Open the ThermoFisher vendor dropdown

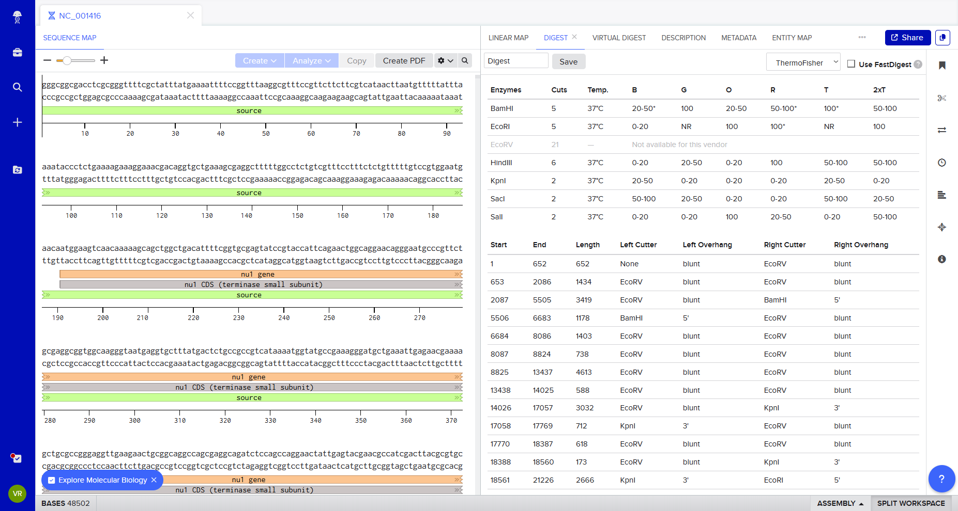(803, 62)
